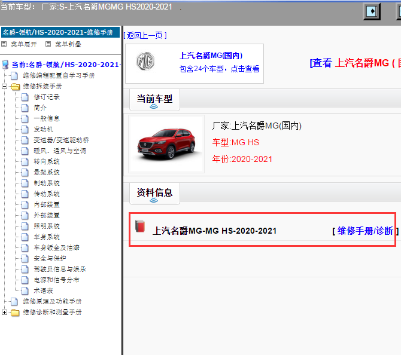Open the 维修手册/诊断 link
The image size is (401, 355).
coord(365,231)
